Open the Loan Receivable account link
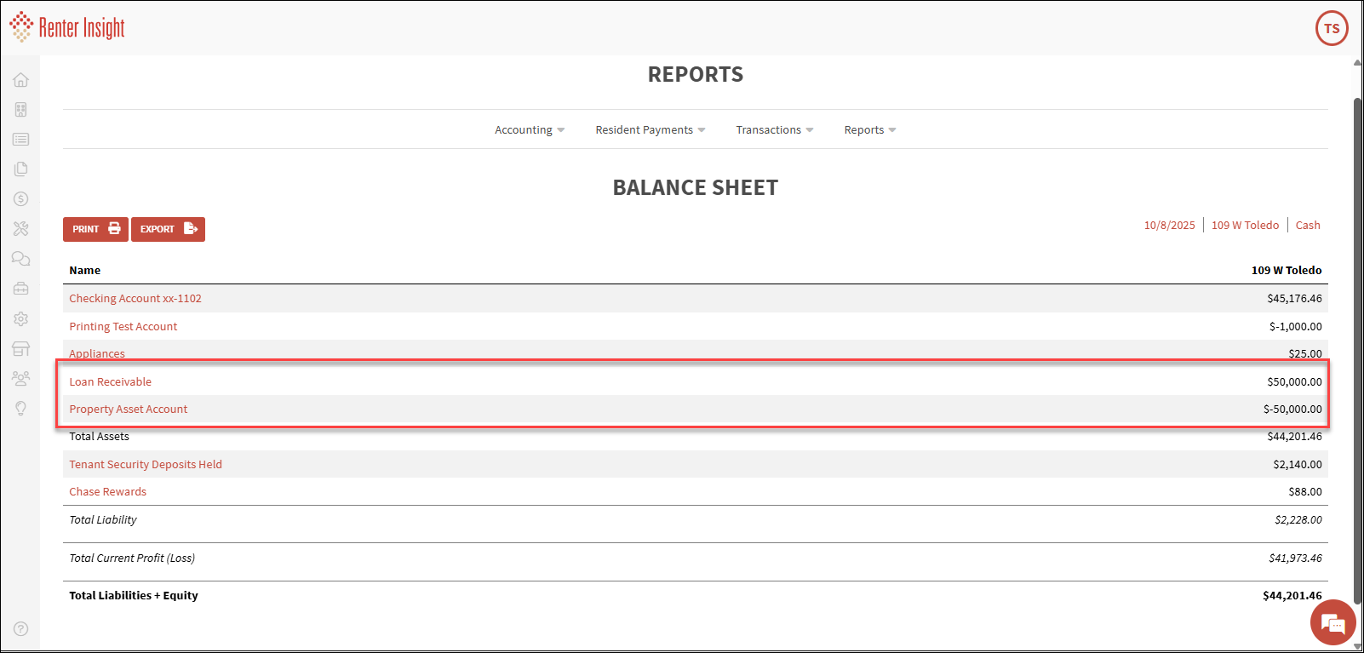This screenshot has width=1364, height=653. coord(111,382)
